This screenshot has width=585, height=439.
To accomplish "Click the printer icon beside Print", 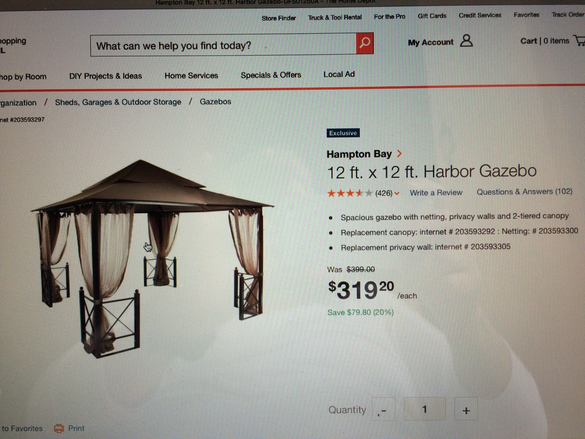I will (x=59, y=428).
